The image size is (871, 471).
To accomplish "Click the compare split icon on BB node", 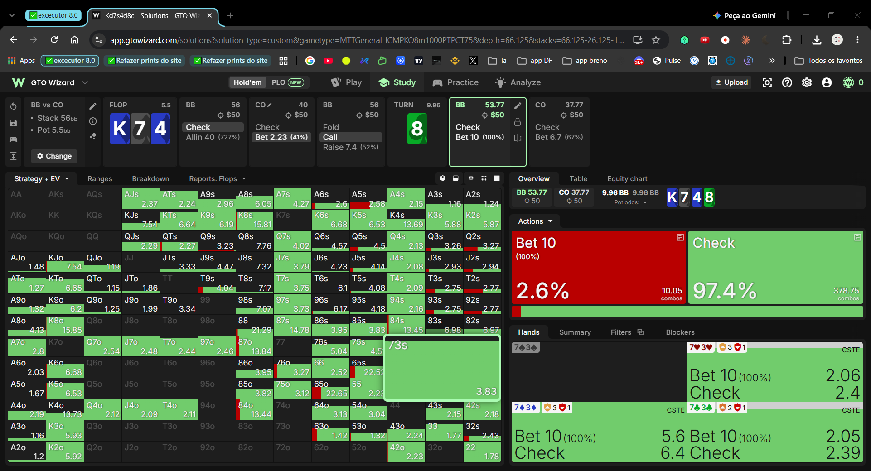I will [x=518, y=138].
